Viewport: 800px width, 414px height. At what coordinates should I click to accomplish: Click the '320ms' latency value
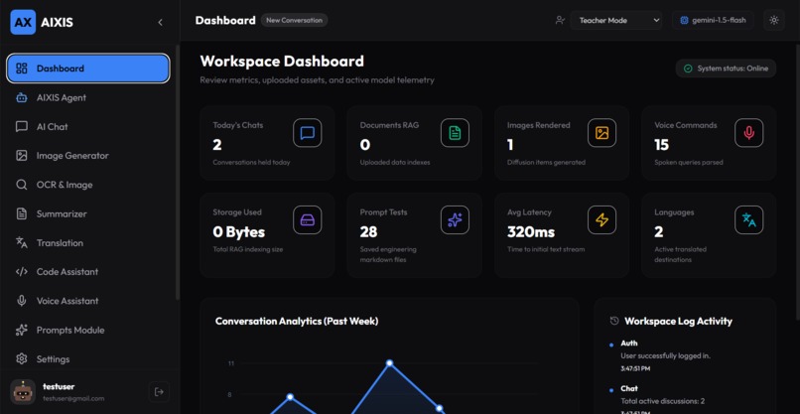[531, 232]
